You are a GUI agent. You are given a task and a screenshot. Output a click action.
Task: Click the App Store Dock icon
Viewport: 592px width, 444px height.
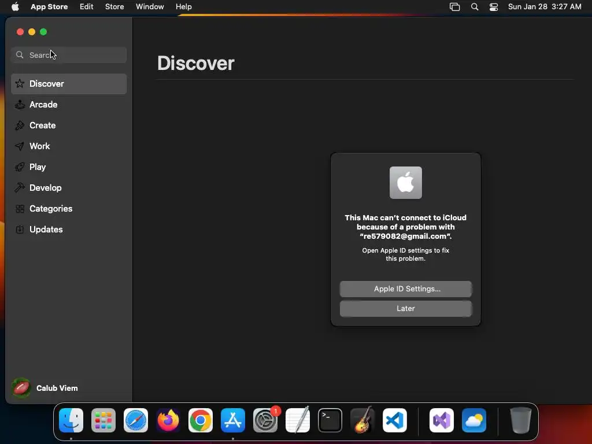(233, 420)
